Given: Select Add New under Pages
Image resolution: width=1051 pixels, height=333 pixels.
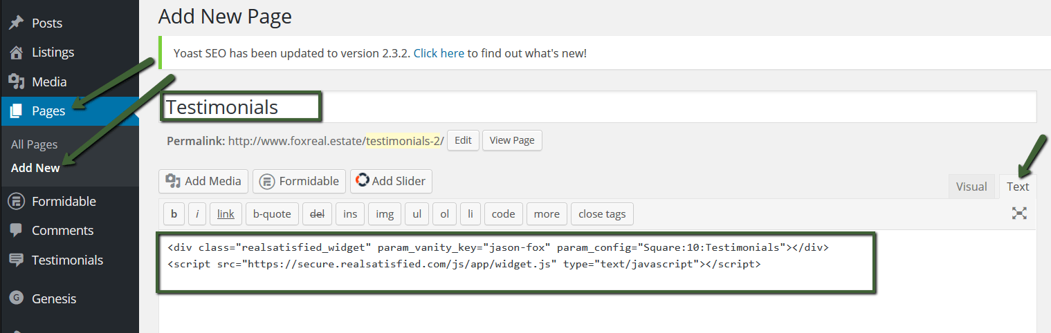Looking at the screenshot, I should tap(35, 168).
